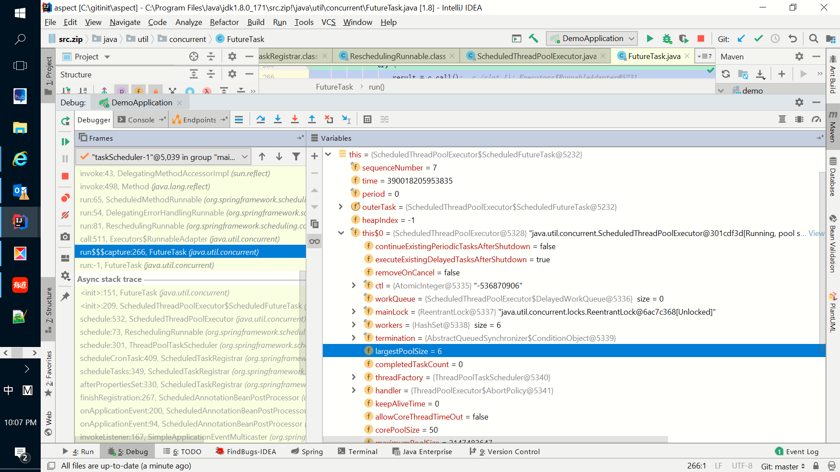Click the Step Into debugger icon
The width and height of the screenshot is (840, 472).
[277, 119]
